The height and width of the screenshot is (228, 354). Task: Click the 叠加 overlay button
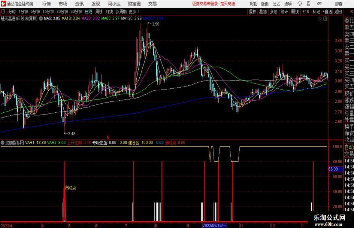pos(263,12)
